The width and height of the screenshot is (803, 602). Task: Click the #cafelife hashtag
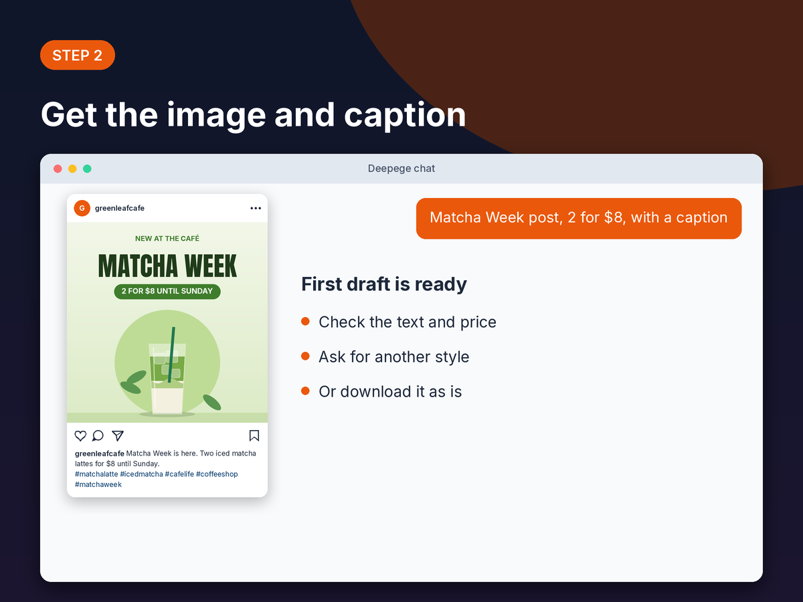pyautogui.click(x=179, y=474)
